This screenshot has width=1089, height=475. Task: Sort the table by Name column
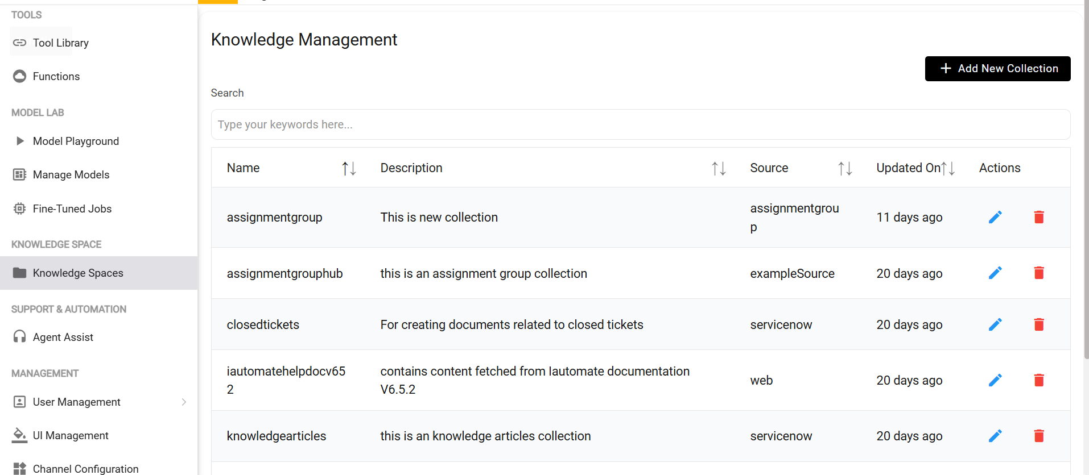349,168
